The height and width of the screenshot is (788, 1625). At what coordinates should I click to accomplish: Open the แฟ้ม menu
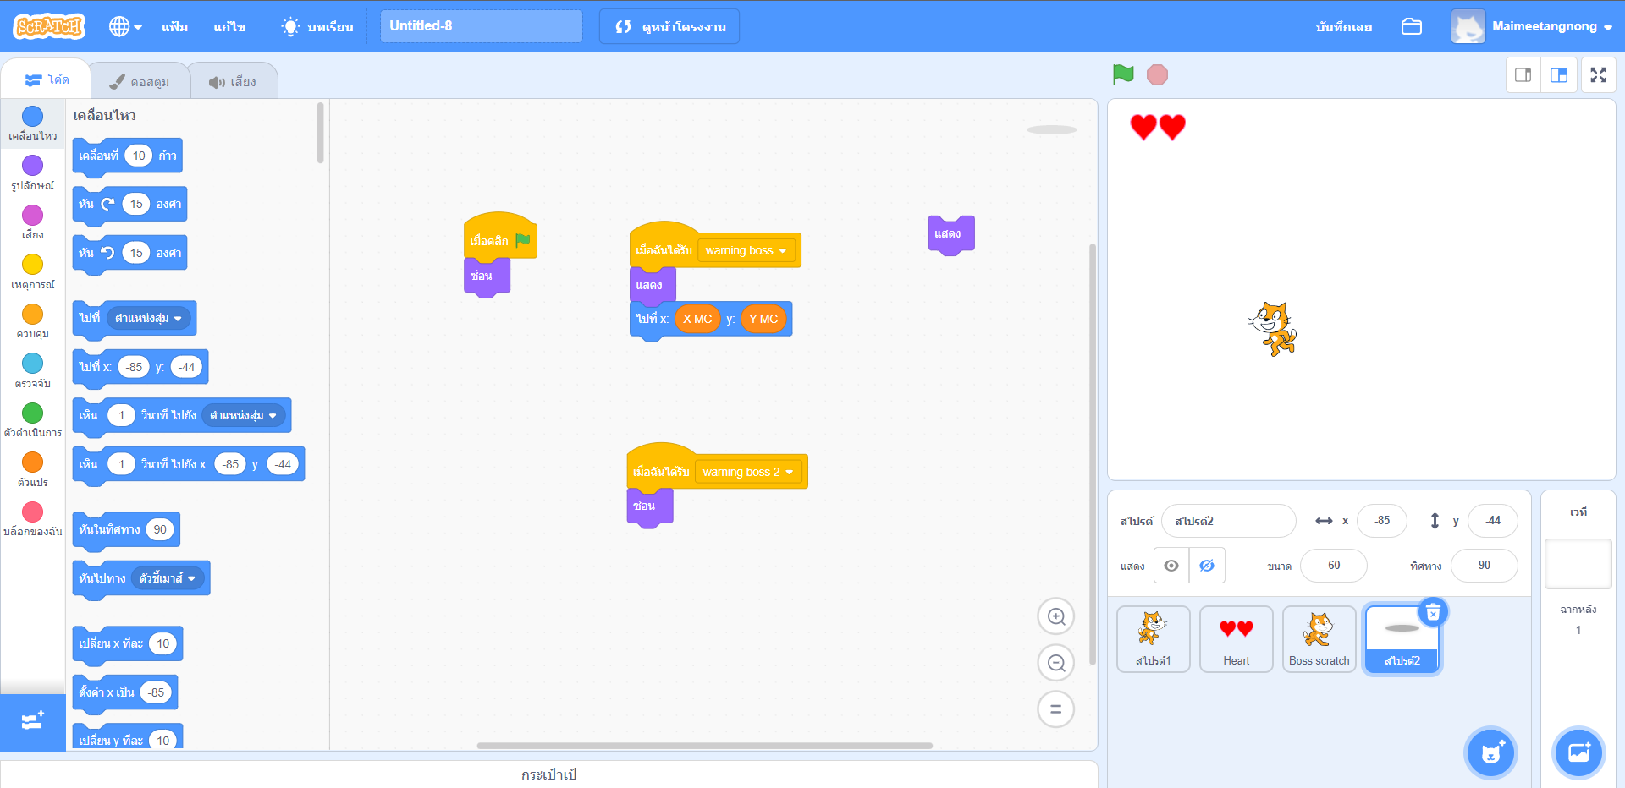(174, 26)
